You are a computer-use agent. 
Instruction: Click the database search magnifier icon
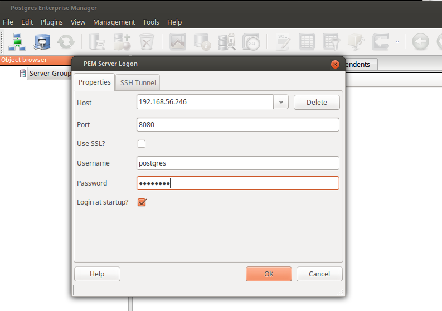(x=227, y=42)
